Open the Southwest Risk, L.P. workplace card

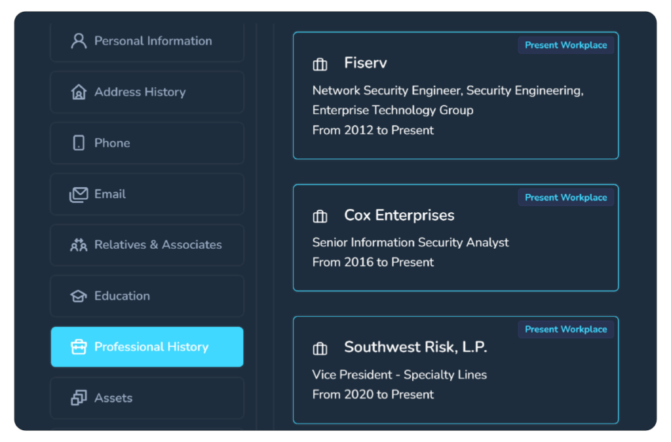456,370
